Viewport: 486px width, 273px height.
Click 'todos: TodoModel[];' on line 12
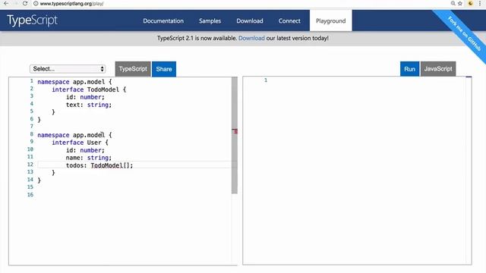pos(99,165)
